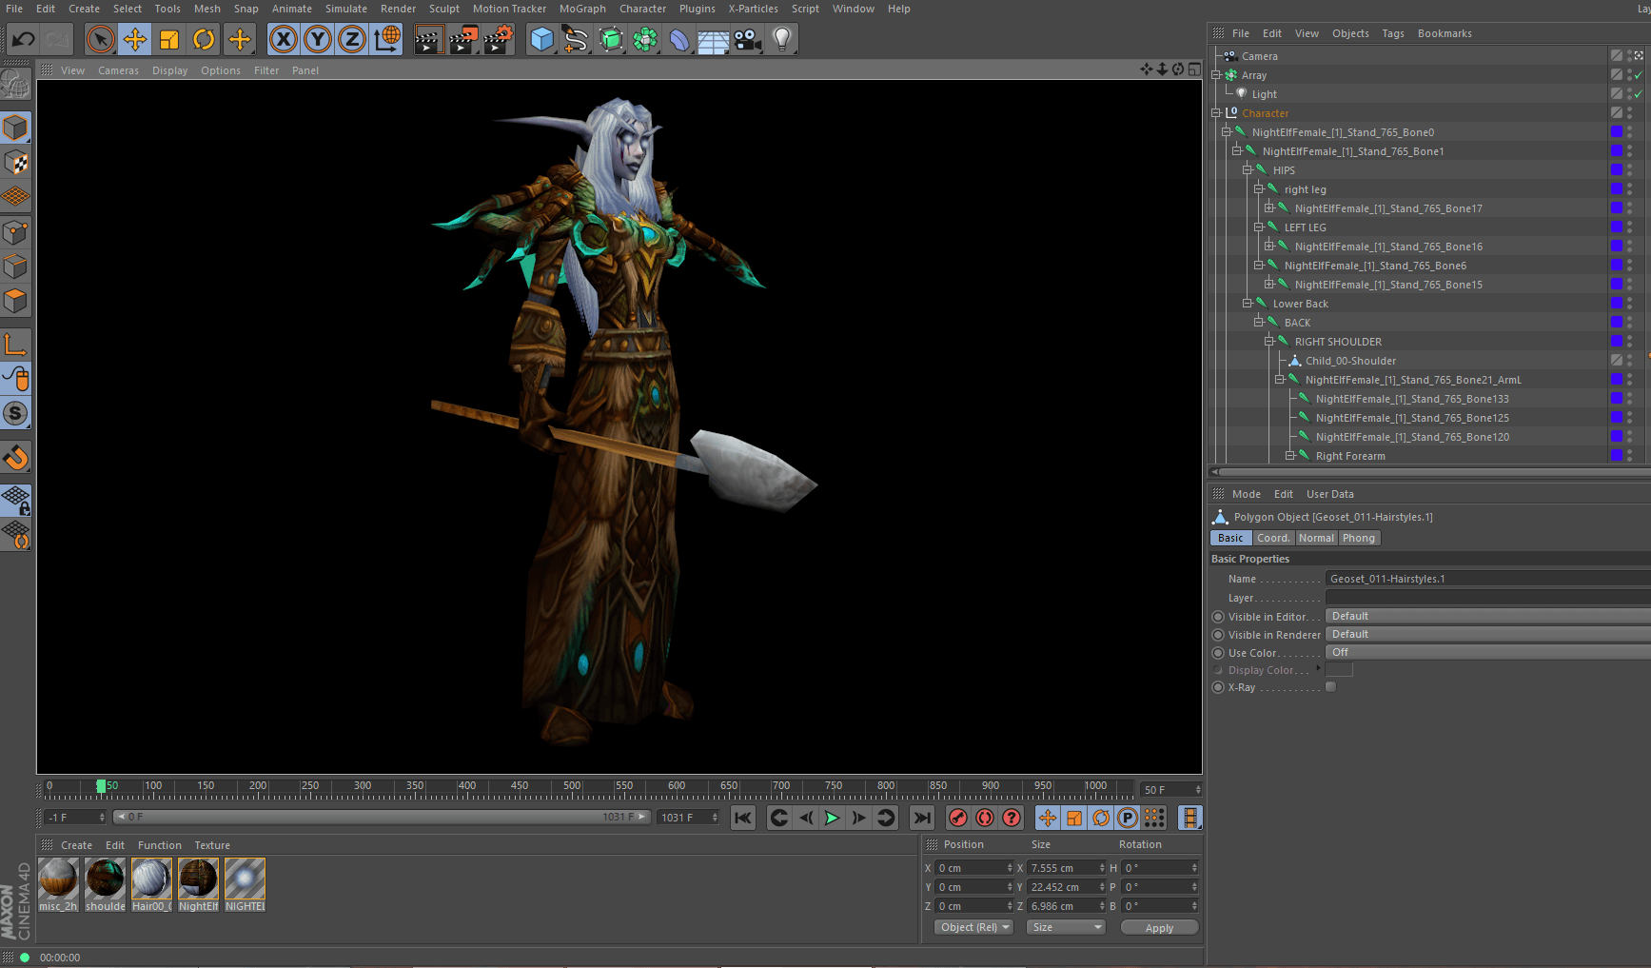Viewport: 1651px width, 968px height.
Task: Select the Live Selection tool
Action: click(x=100, y=39)
